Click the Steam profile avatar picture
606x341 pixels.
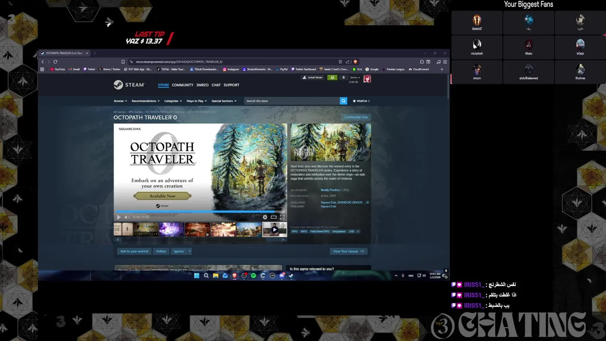[367, 79]
